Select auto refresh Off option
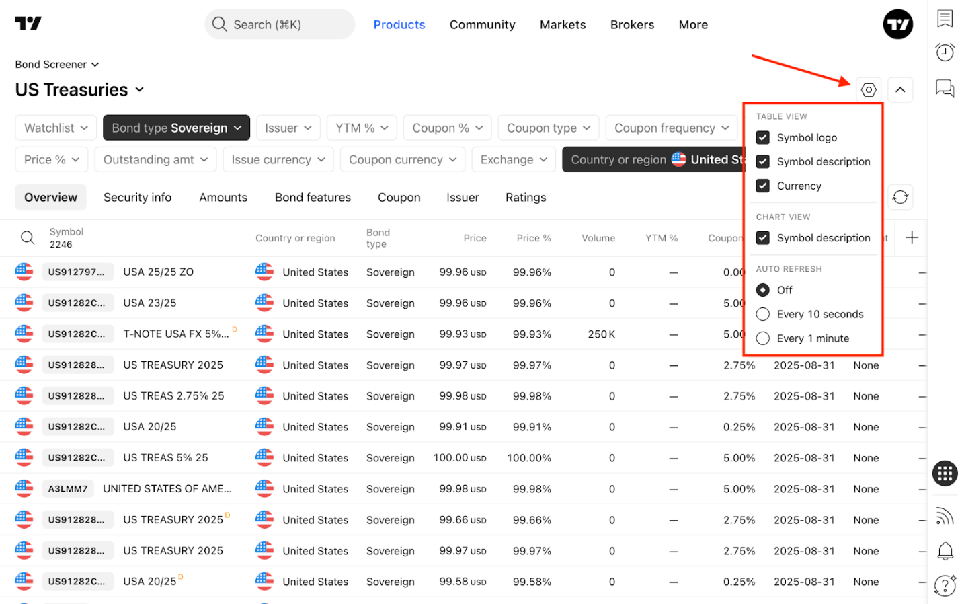The height and width of the screenshot is (604, 962). tap(762, 290)
